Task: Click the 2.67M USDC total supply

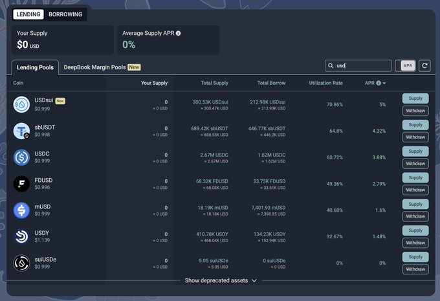Action: (x=214, y=155)
